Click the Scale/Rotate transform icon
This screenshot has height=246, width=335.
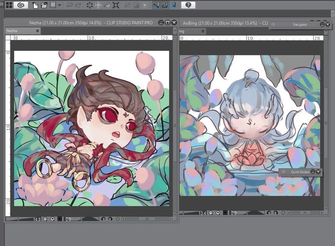pos(116,5)
